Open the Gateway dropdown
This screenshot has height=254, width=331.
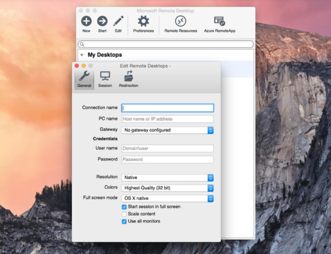pos(168,130)
